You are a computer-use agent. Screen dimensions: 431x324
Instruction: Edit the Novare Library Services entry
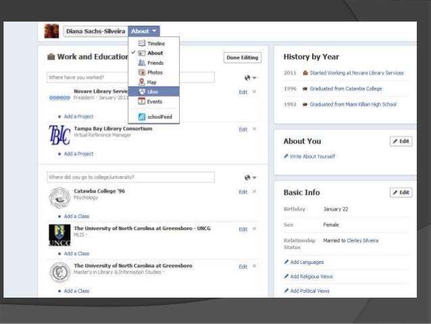[x=243, y=92]
